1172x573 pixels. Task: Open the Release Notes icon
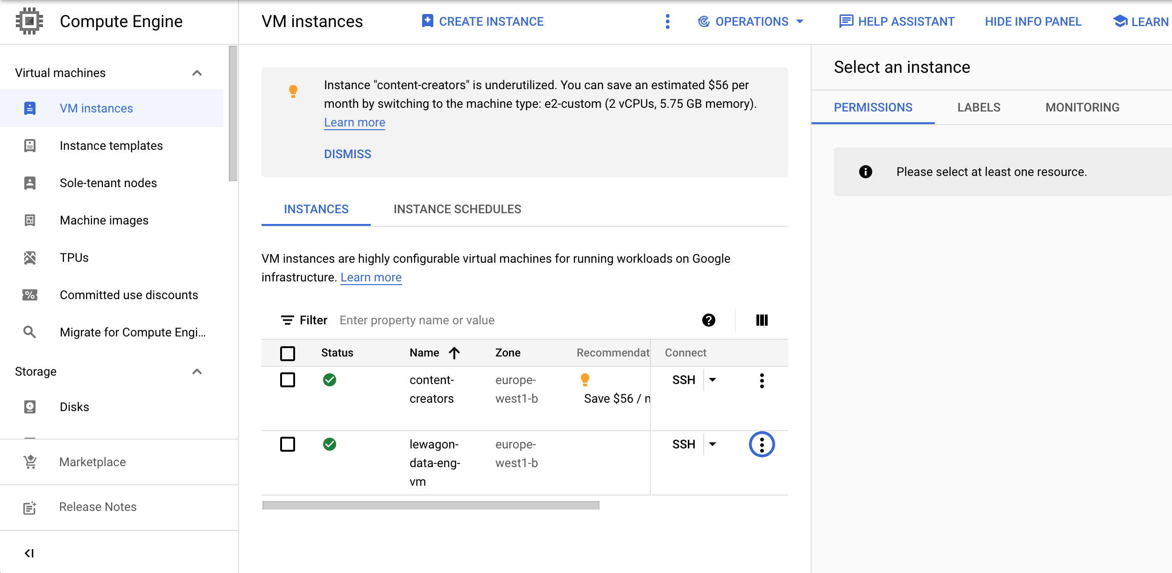30,507
